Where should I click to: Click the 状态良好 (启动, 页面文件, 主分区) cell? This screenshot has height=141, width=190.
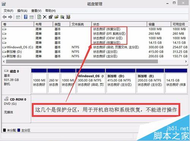coord(116,47)
